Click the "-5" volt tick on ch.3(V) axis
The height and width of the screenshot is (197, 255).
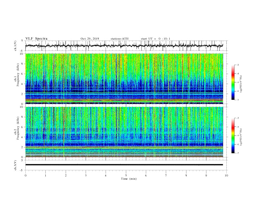(22, 170)
